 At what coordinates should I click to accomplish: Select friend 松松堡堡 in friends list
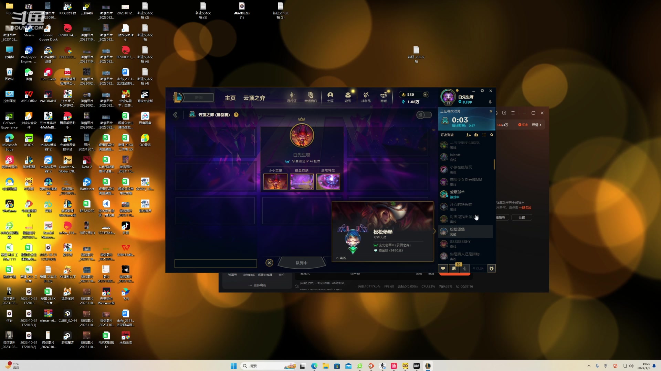466,231
